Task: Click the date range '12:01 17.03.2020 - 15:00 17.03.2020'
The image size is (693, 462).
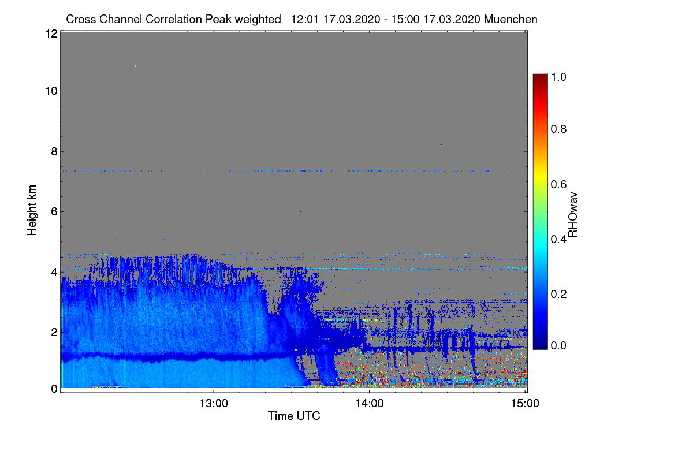Action: pos(386,19)
